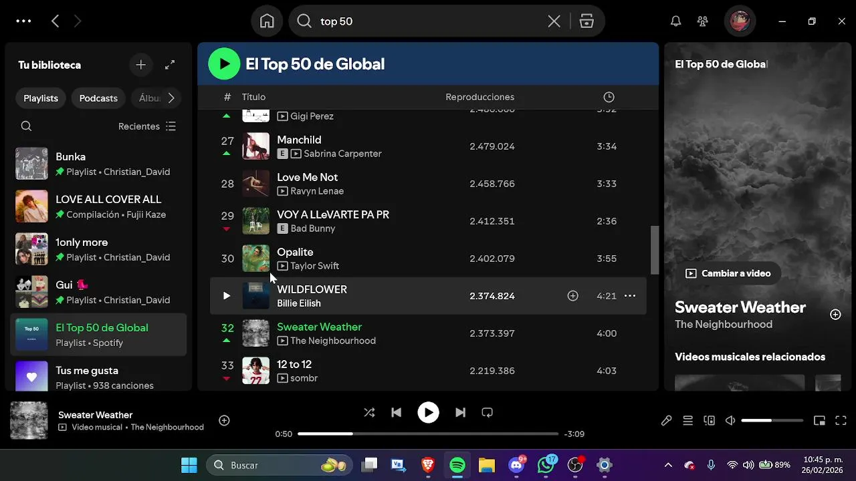The height and width of the screenshot is (481, 856).
Task: Open the Sweater Weather cover in the player bar
Action: [x=29, y=420]
